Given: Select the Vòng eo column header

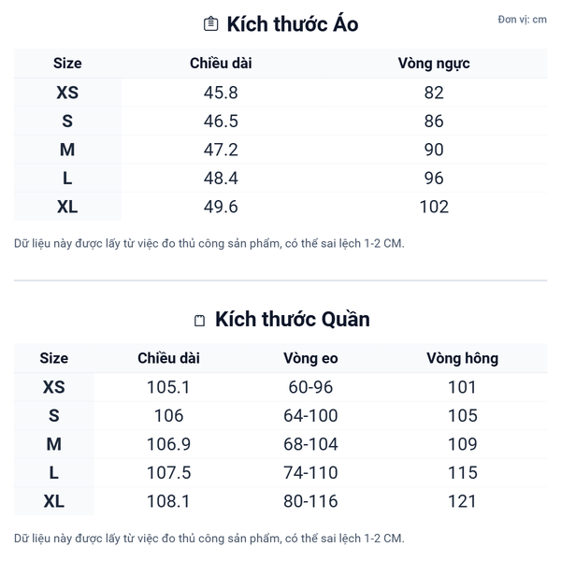Looking at the screenshot, I should point(310,358).
